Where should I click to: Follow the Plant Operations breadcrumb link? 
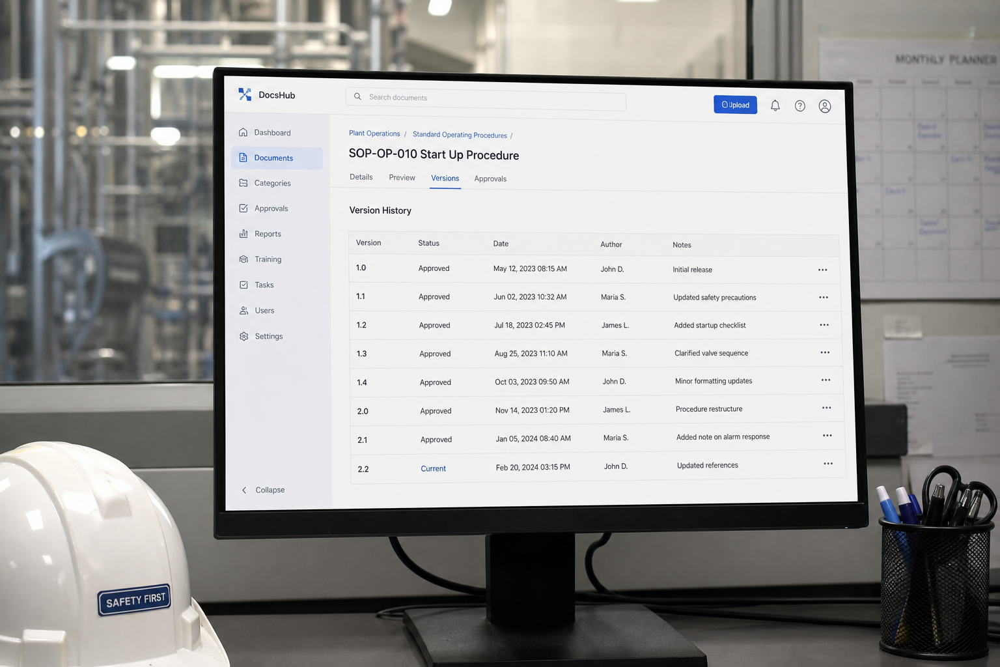point(374,134)
